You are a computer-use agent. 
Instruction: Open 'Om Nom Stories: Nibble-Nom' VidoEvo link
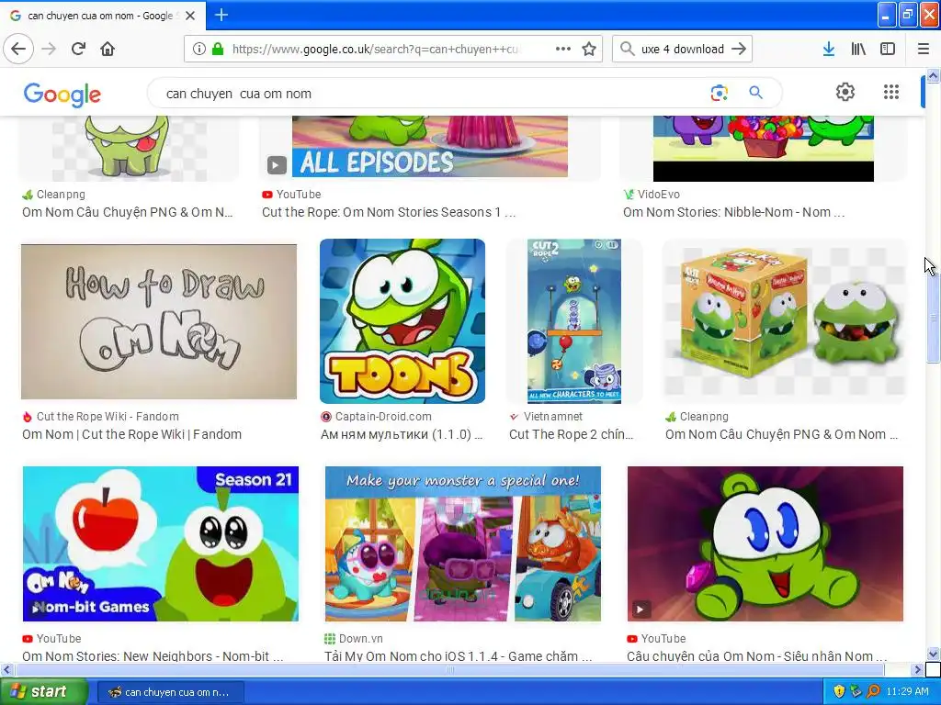734,212
